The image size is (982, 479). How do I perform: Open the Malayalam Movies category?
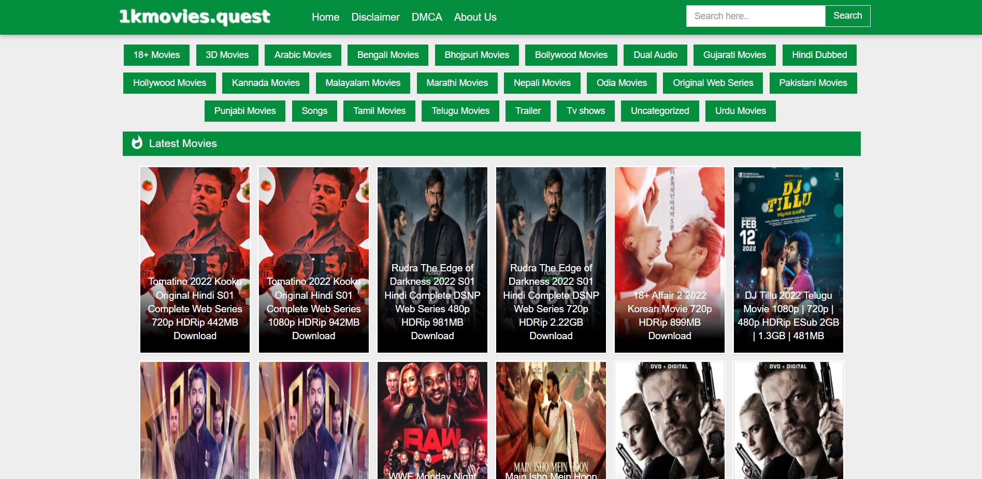click(363, 83)
